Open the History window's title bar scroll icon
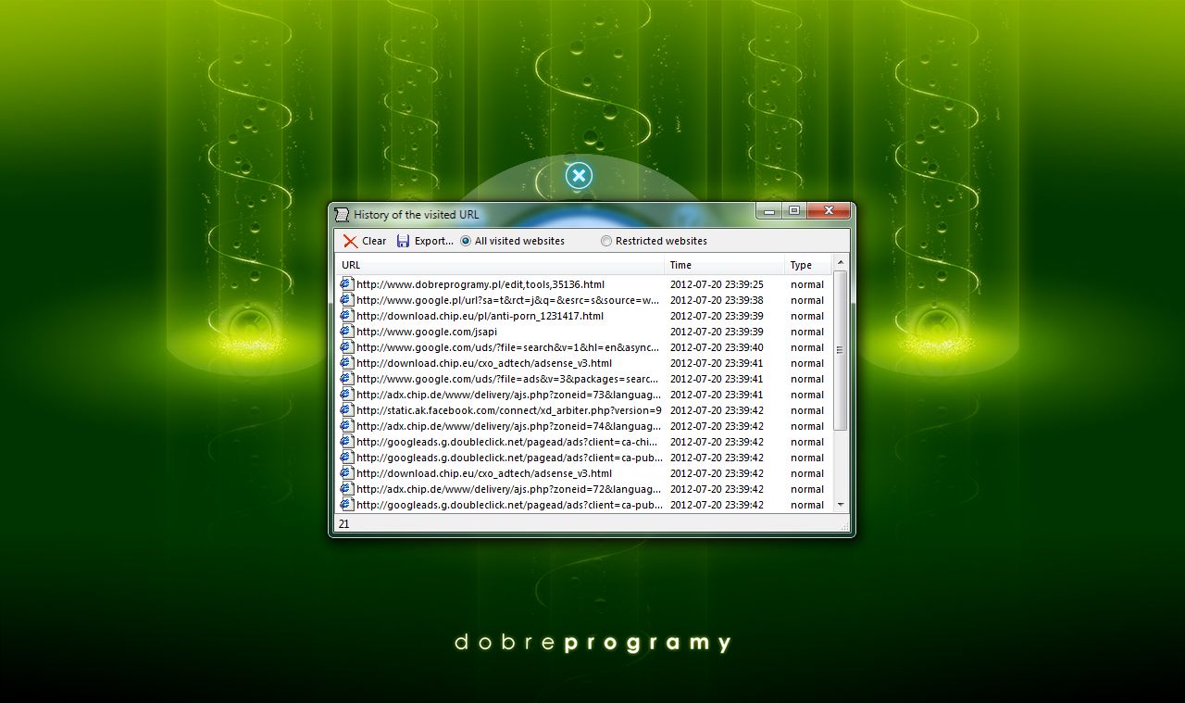 pyautogui.click(x=342, y=214)
